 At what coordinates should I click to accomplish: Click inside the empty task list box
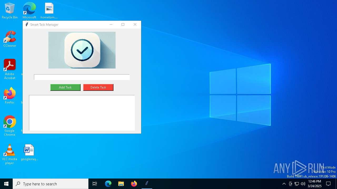pyautogui.click(x=82, y=113)
